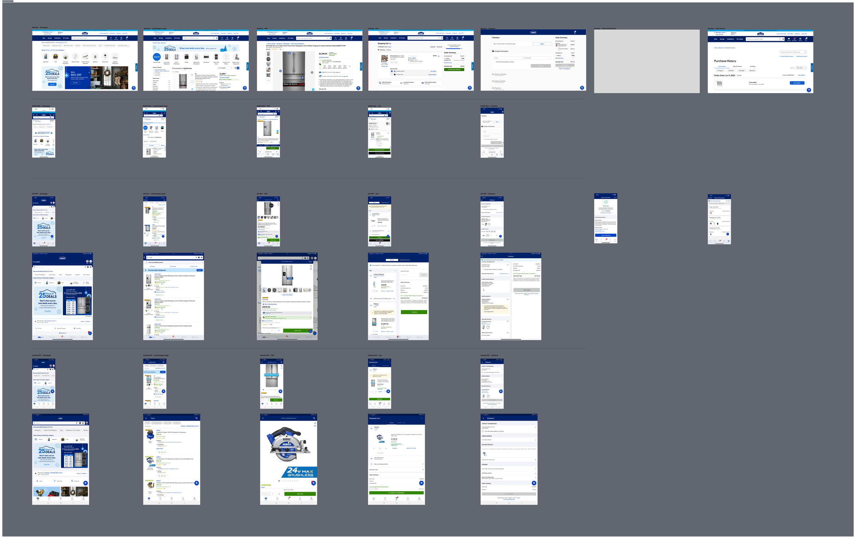Toggle Protection Plans checkbox in Desktop Cart

coord(392,75)
